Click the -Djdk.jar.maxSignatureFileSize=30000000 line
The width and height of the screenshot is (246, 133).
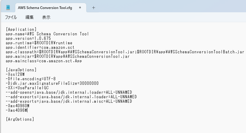[x=52, y=83]
